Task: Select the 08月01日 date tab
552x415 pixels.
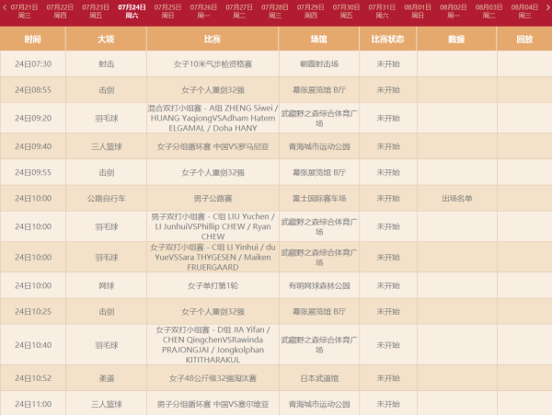Action: (x=418, y=11)
